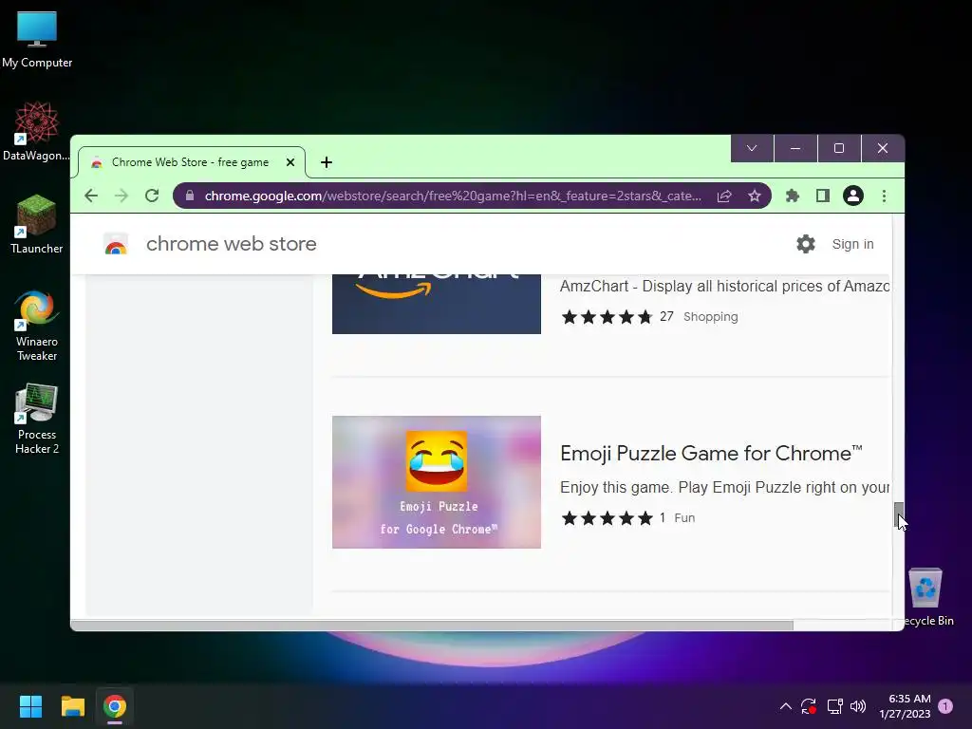
Task: Click the Chrome Web Store rainbow logo
Action: pyautogui.click(x=116, y=244)
